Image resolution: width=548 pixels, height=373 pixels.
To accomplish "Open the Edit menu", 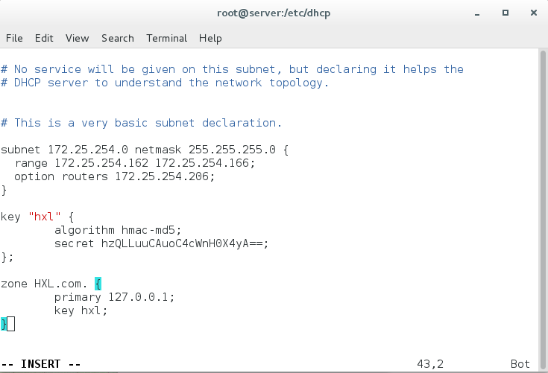I will [x=44, y=38].
